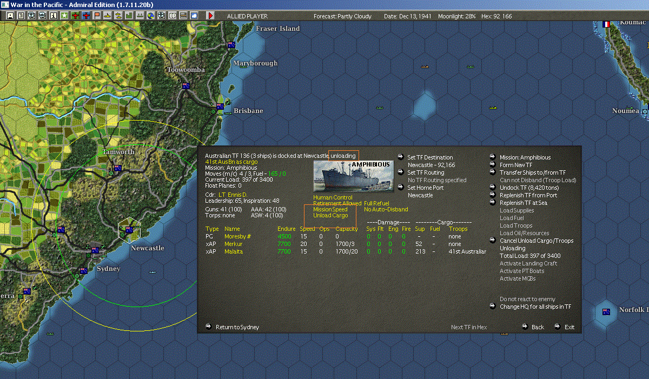
Task: Click the white star toolbar icon
Action: click(64, 16)
